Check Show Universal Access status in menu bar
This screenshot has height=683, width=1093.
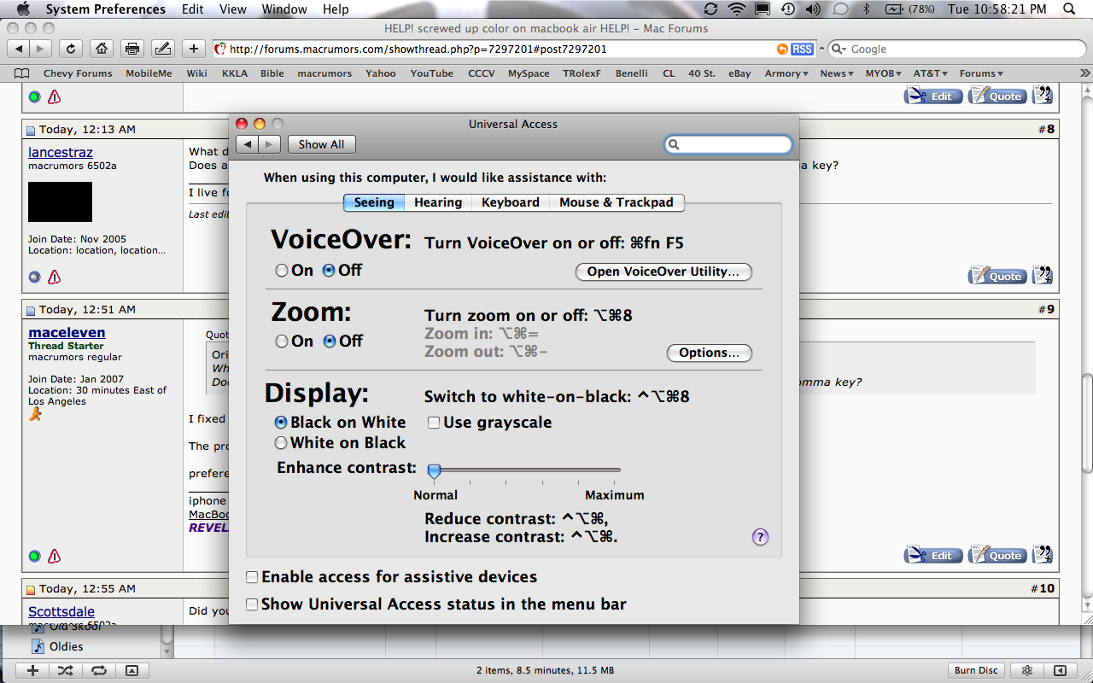[x=252, y=604]
